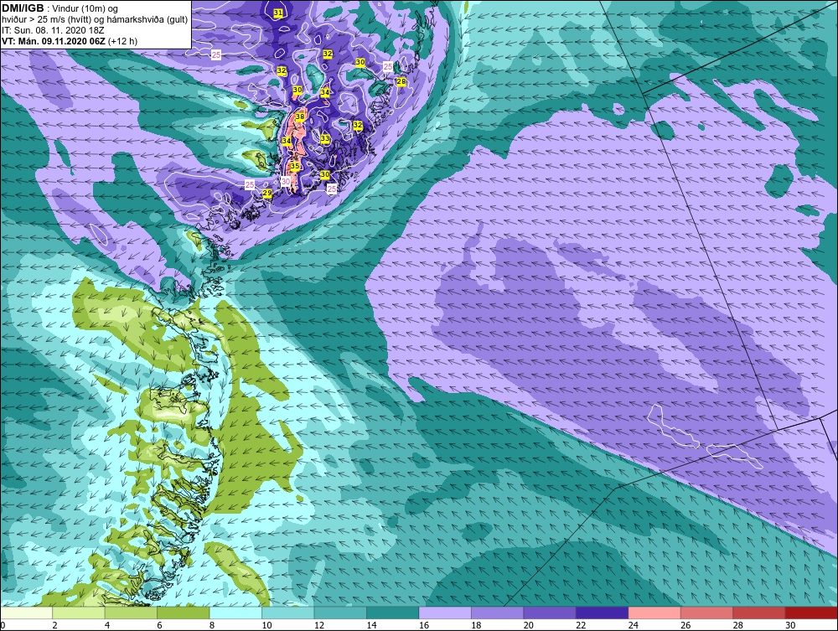The height and width of the screenshot is (631, 838).
Task: Click the legend scale number 16
Action: coord(424,625)
